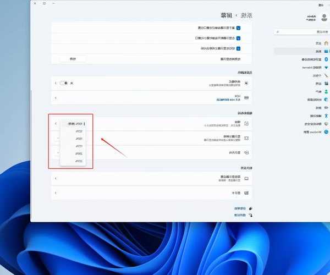
Task: Expand the HDR settings row chevron
Action: [56, 98]
